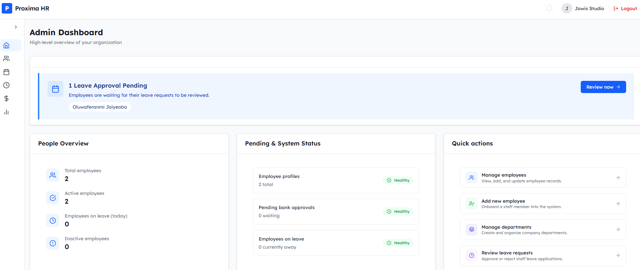Click the 'Inactive employees' label
This screenshot has width=640, height=270.
87,239
